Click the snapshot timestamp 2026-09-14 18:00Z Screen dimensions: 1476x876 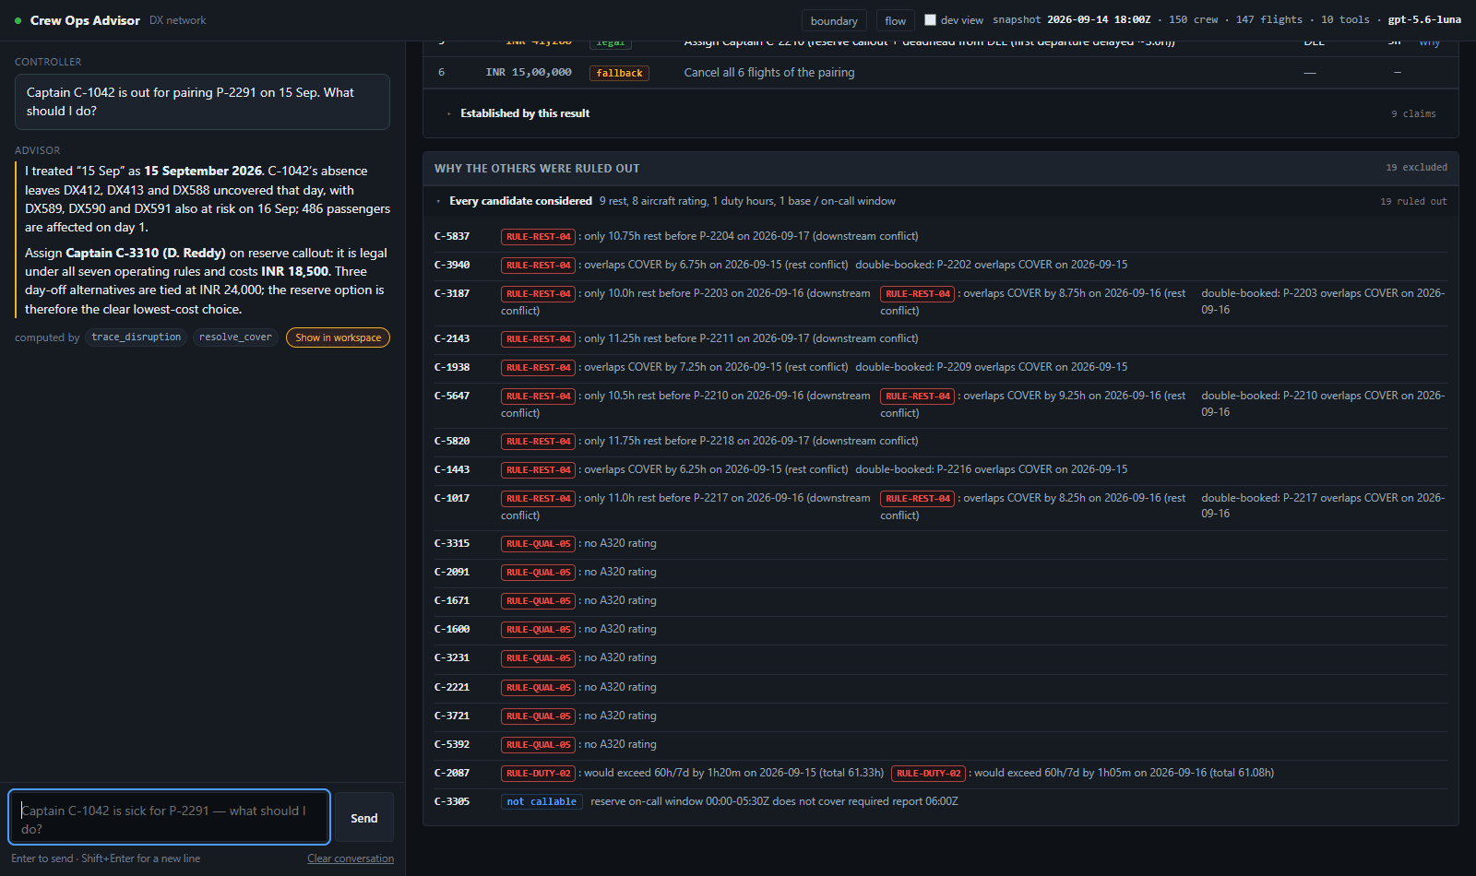click(1099, 20)
